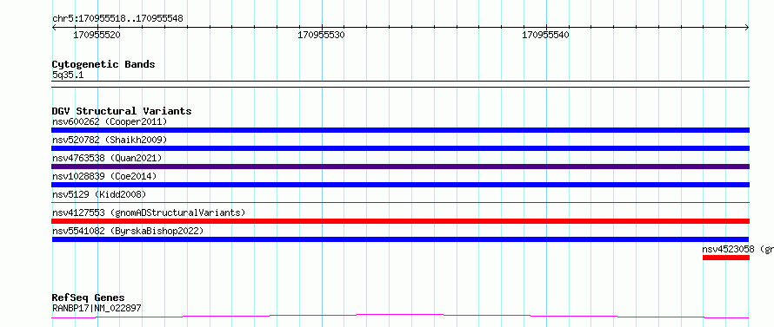Click the blue nsv600262 variant bar
The height and width of the screenshot is (327, 774).
[x=400, y=130]
